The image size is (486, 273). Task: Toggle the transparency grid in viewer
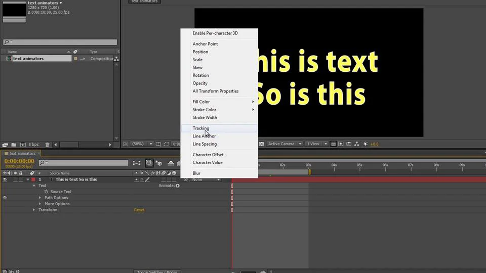click(262, 144)
